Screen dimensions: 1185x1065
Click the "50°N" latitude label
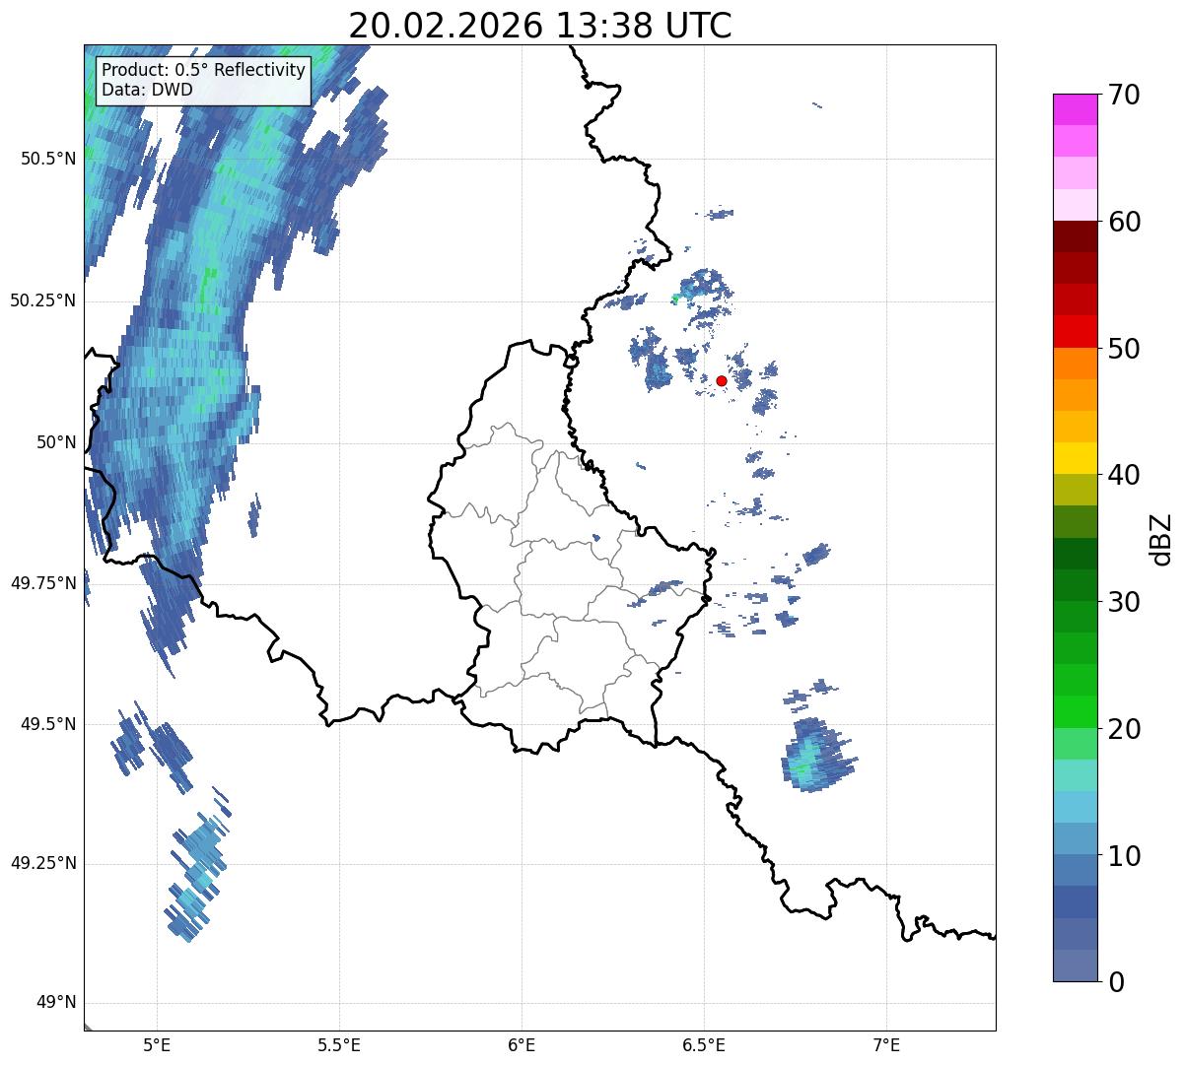(55, 442)
